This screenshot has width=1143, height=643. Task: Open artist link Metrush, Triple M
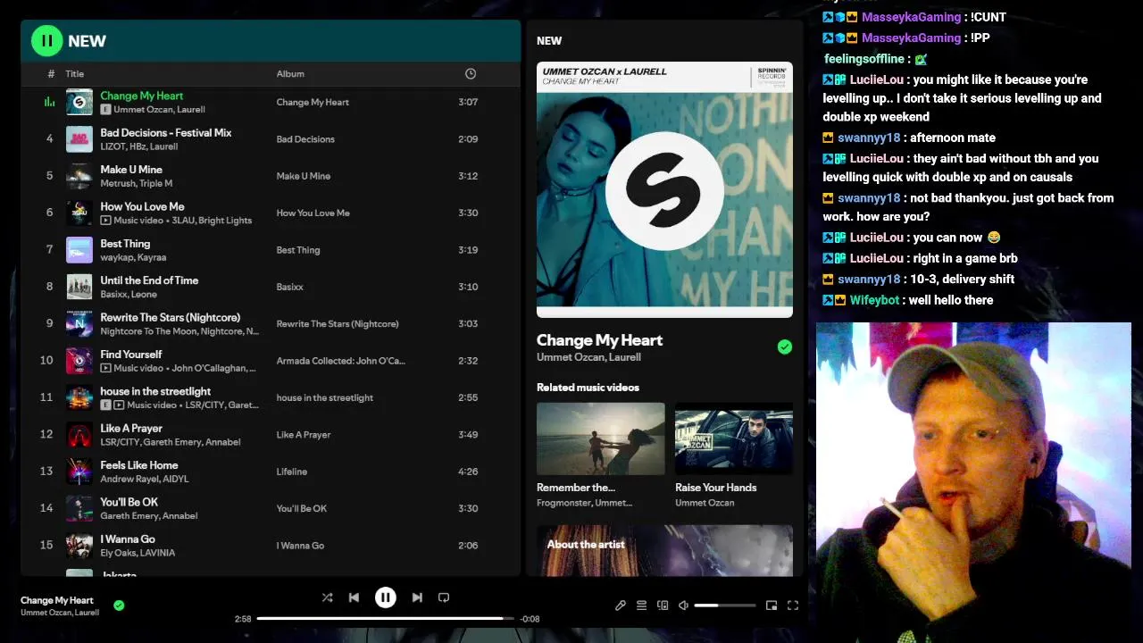137,183
